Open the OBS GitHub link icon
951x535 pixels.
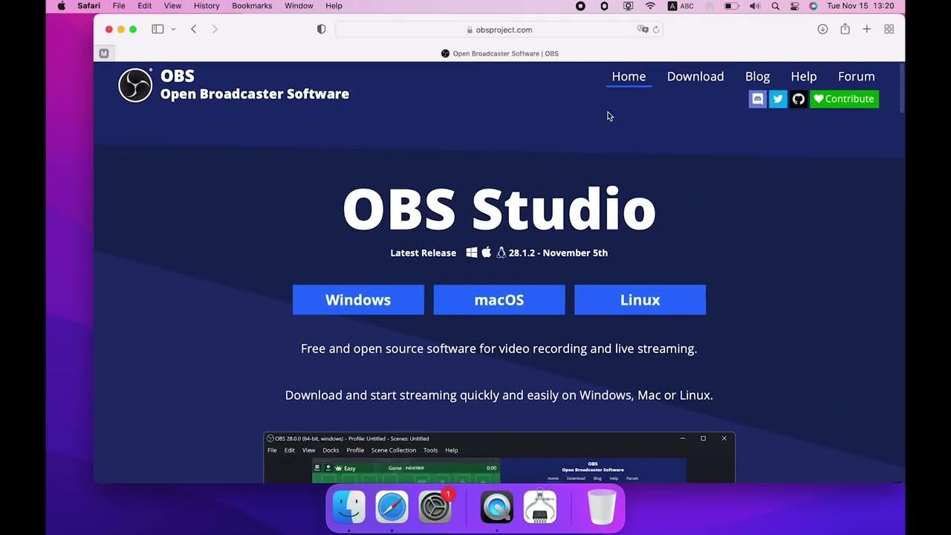coord(799,99)
